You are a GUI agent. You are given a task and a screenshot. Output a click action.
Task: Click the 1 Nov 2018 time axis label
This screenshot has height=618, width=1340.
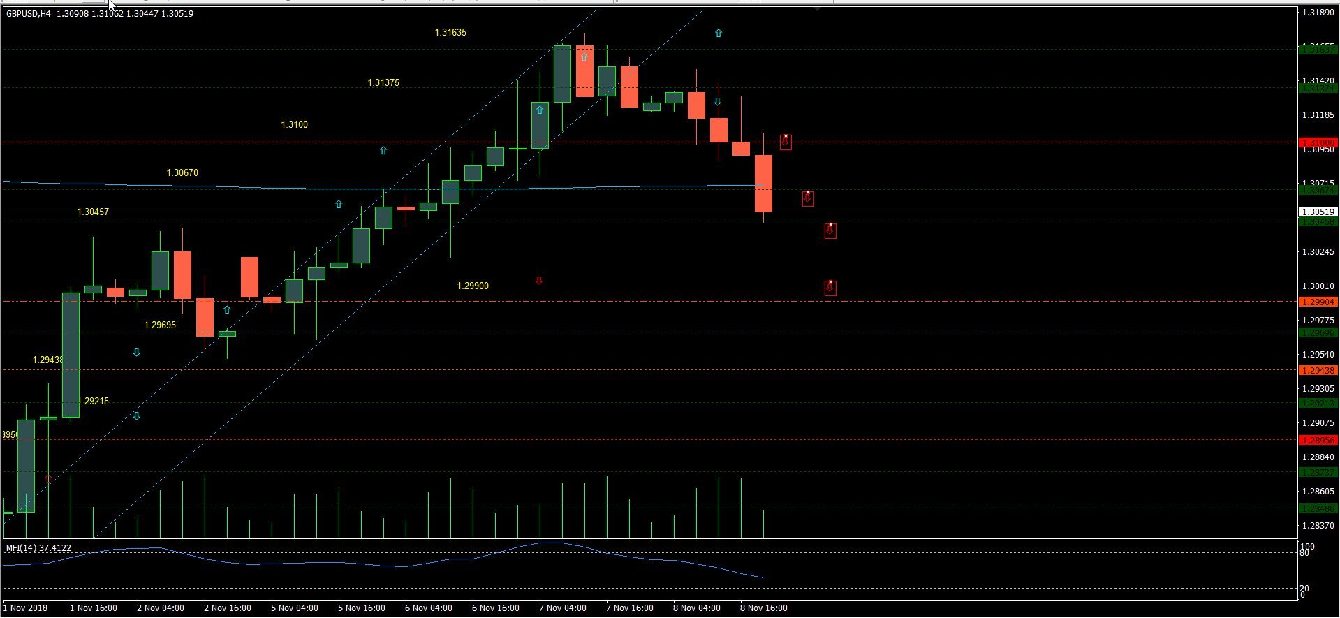(25, 608)
